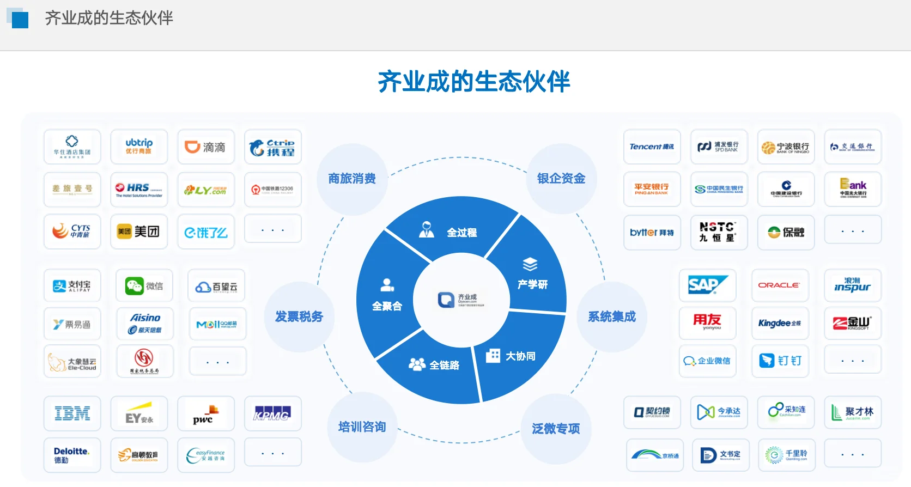
Task: Click the 平安银行 logo card
Action: tap(652, 189)
